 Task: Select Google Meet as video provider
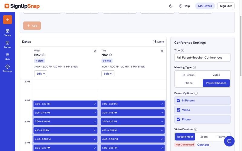(x=185, y=137)
